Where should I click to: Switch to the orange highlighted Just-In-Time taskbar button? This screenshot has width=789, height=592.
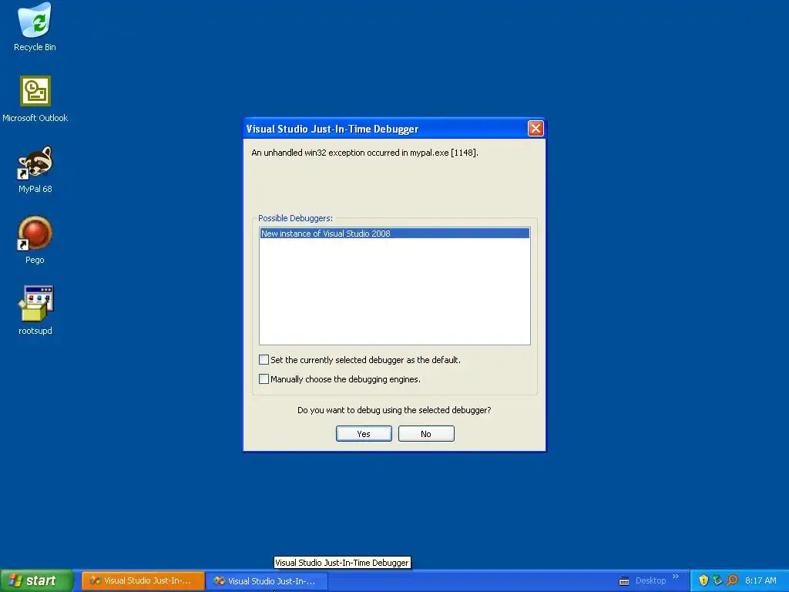(x=143, y=581)
